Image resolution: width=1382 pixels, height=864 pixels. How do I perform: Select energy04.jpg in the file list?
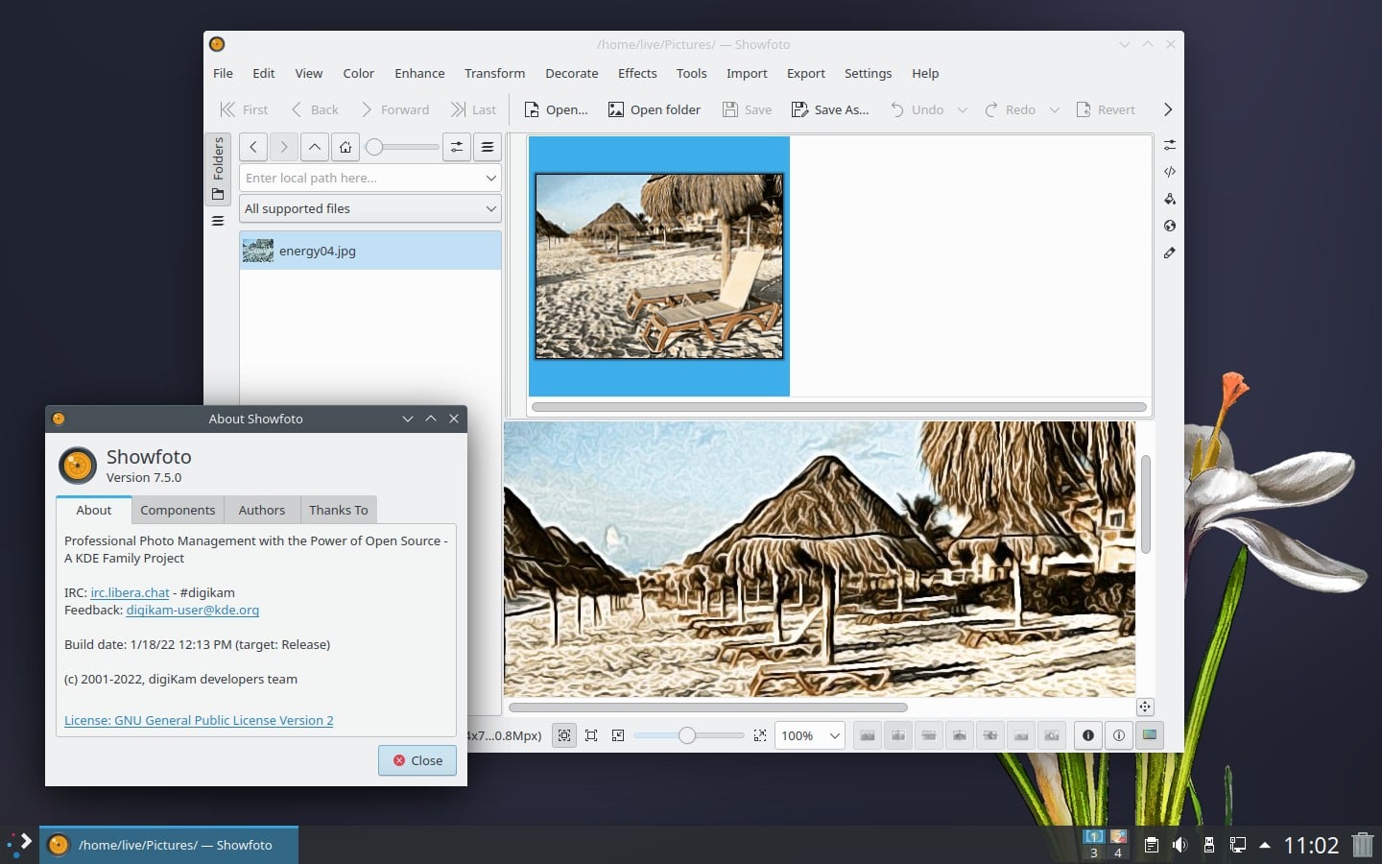click(x=318, y=251)
